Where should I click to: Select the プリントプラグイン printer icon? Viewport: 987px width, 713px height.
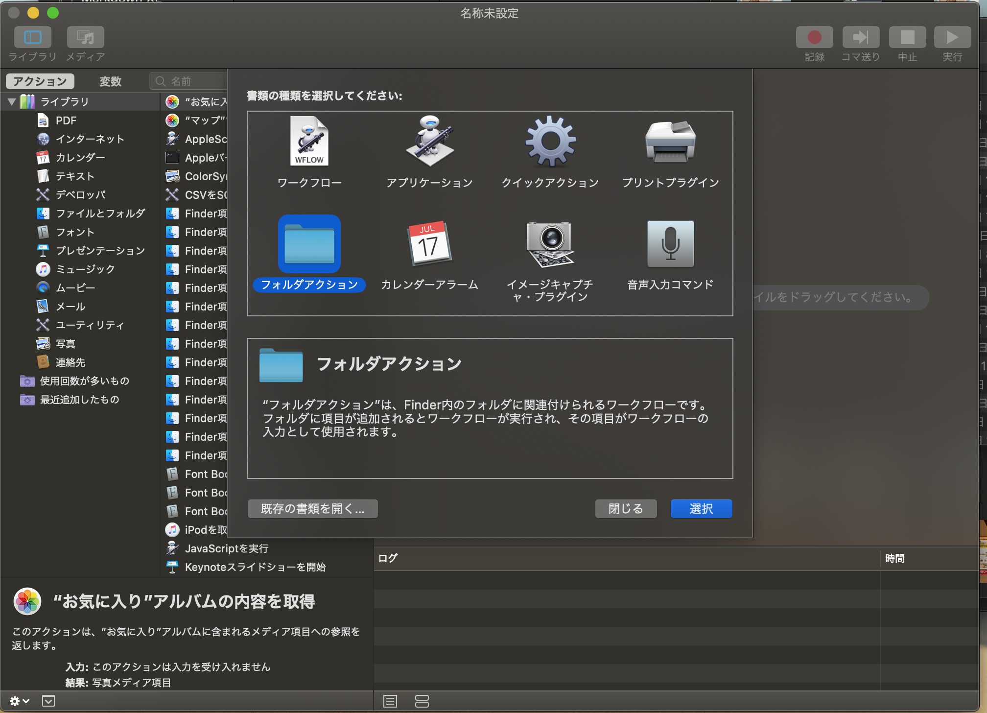tap(670, 141)
